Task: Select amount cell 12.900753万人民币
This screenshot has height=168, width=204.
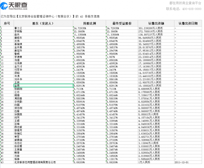Action: (156, 82)
